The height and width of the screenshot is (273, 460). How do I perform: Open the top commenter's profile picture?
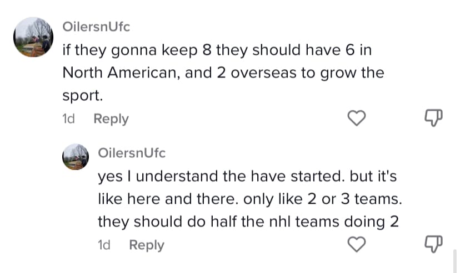pos(33,37)
